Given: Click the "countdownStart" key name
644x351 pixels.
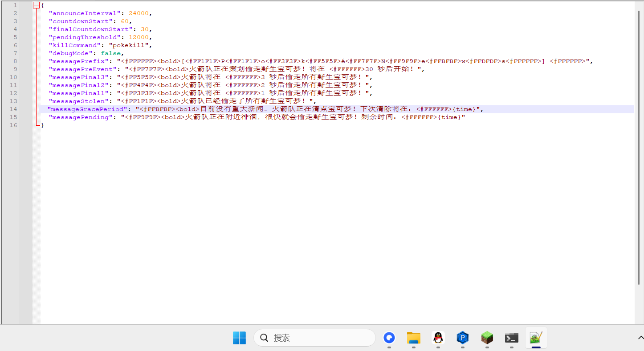Looking at the screenshot, I should click(x=82, y=21).
